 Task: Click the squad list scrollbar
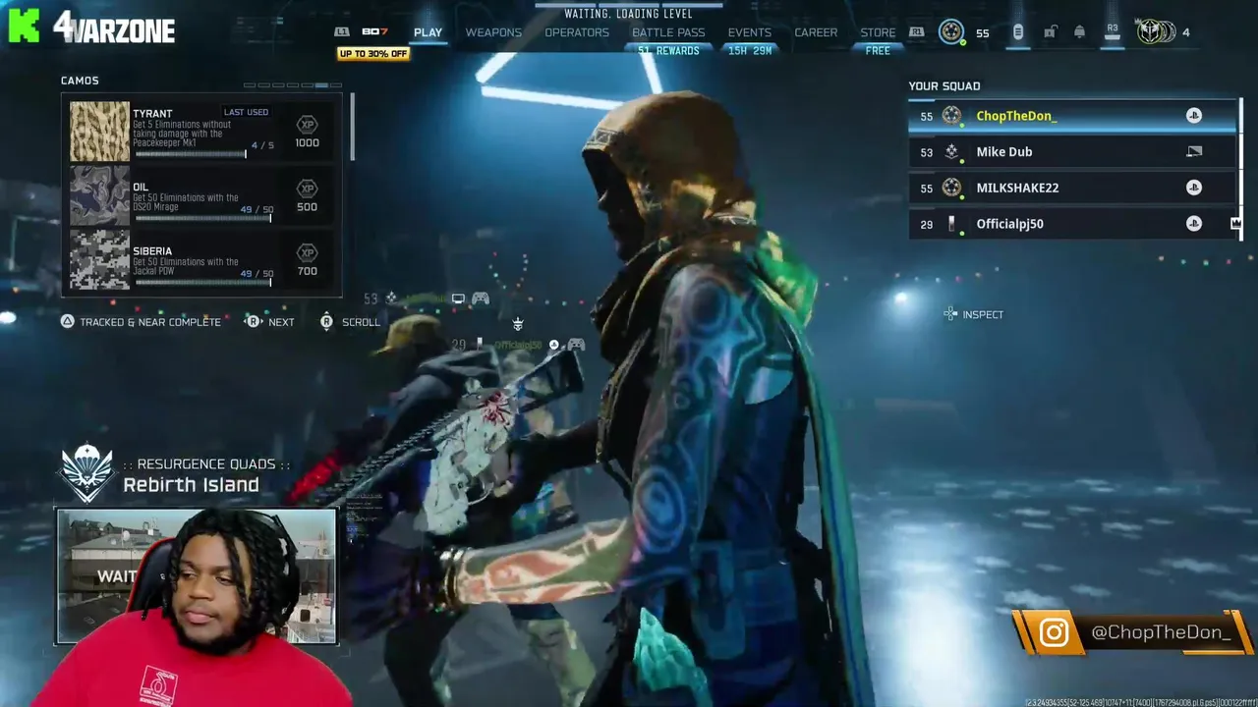point(1240,167)
